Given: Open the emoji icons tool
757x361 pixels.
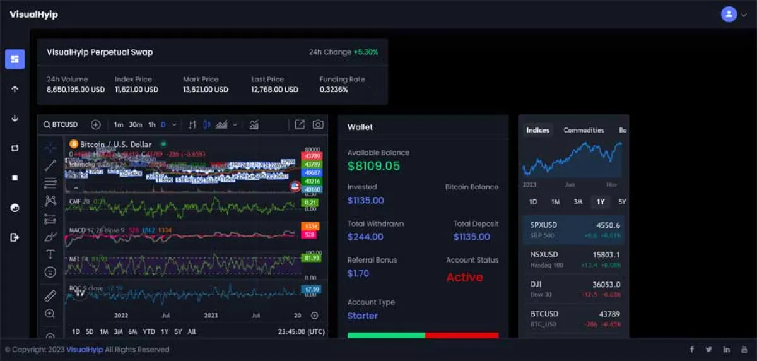Looking at the screenshot, I should [x=50, y=273].
